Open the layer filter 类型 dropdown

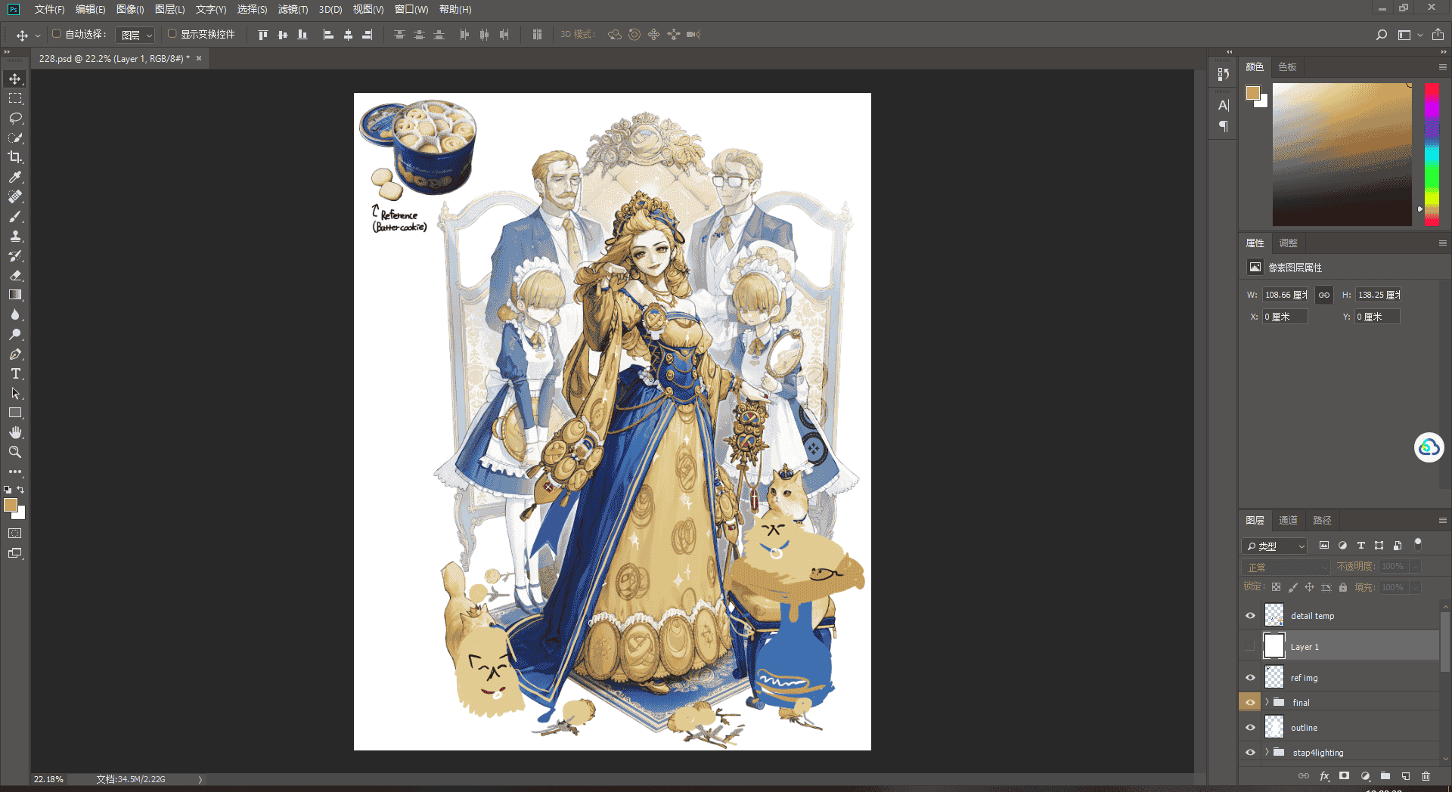[x=1275, y=546]
